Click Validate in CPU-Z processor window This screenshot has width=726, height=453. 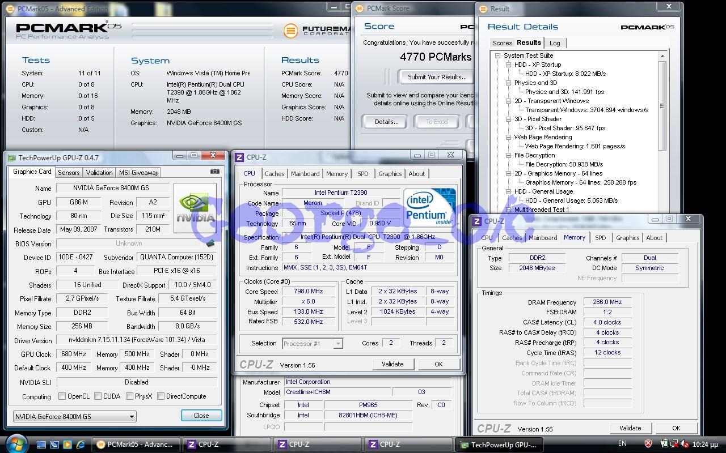[392, 364]
